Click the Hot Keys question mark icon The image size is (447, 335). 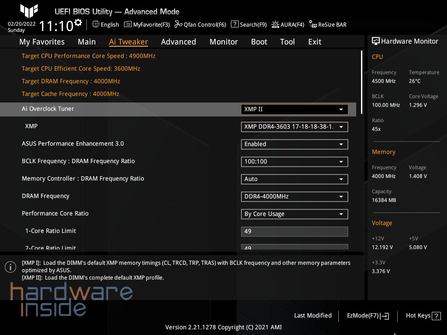click(436, 316)
